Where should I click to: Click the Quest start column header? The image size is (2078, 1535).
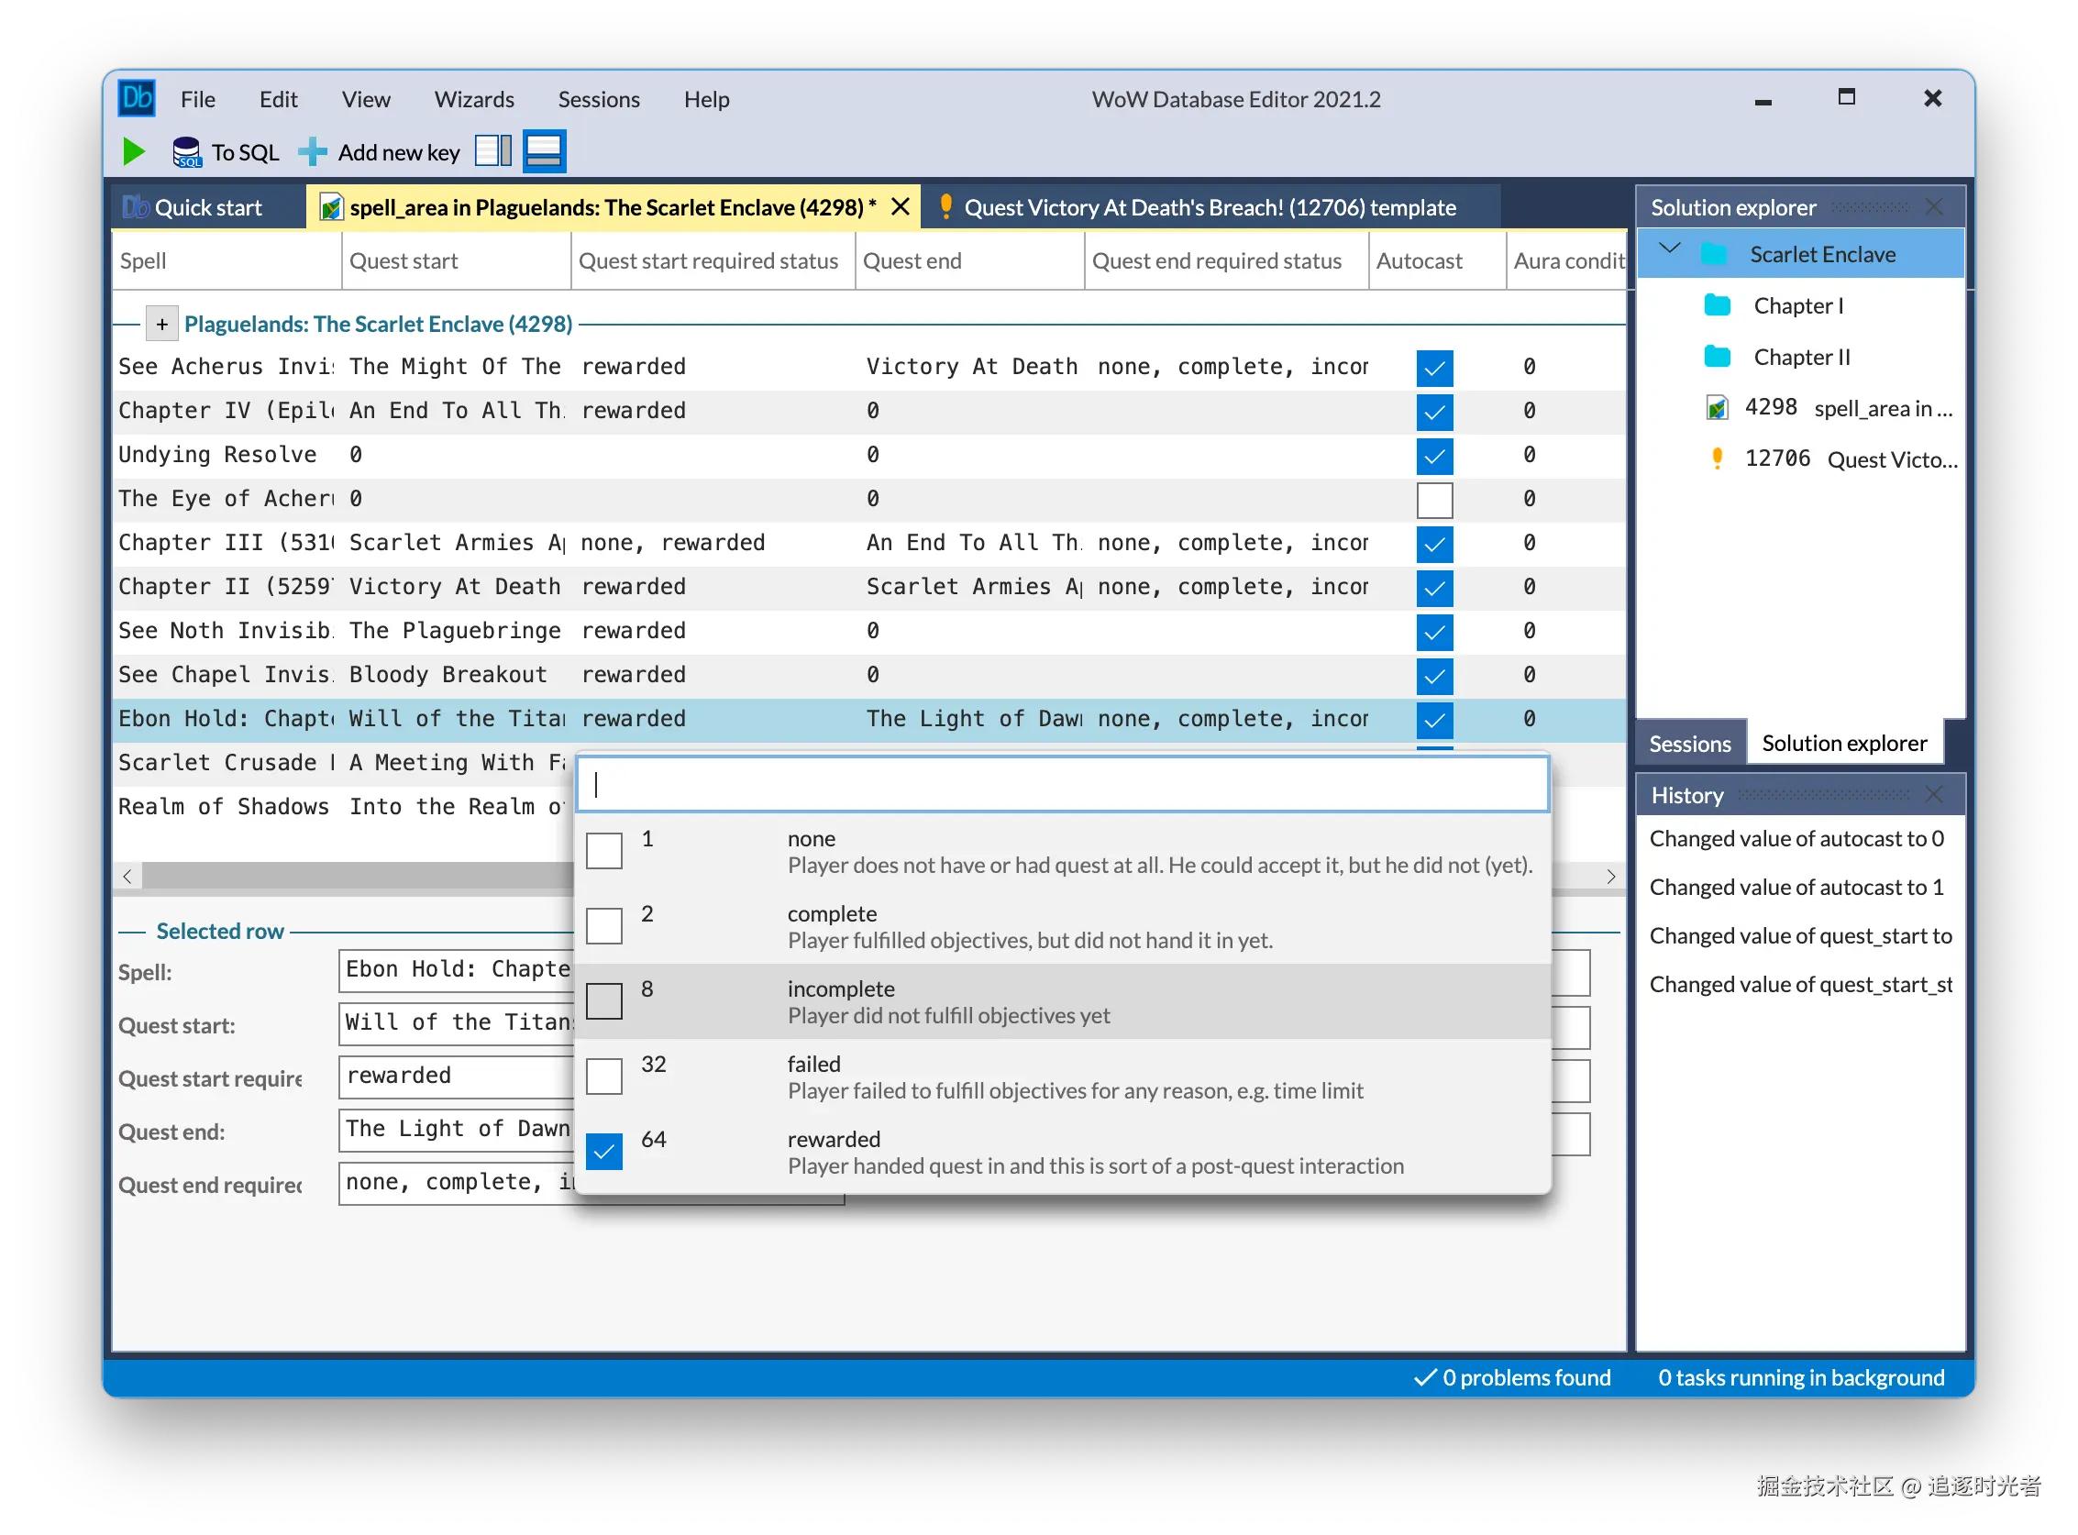(457, 260)
